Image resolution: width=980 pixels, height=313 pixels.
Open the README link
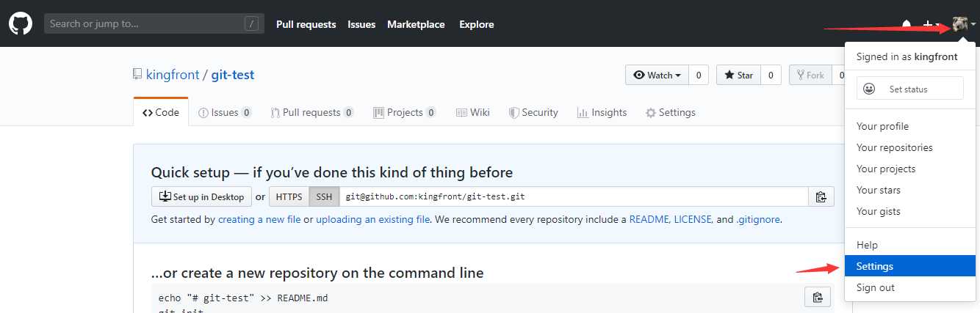(649, 219)
